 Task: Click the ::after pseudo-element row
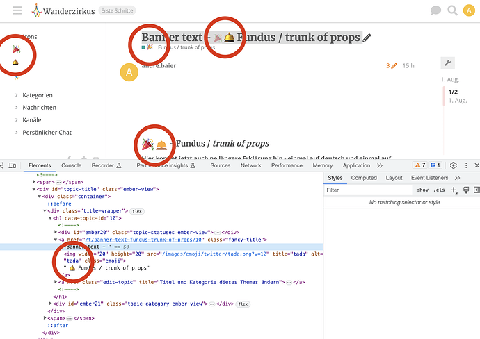58,326
